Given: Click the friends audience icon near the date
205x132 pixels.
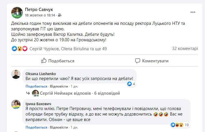Looking at the screenshot, I should [x=60, y=15].
